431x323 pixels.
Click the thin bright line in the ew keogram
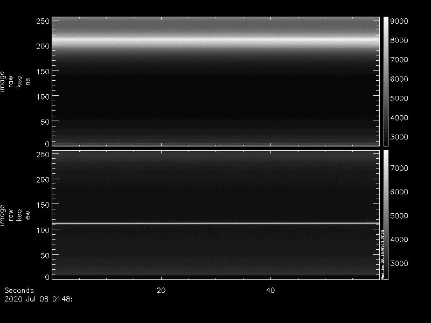pos(215,223)
